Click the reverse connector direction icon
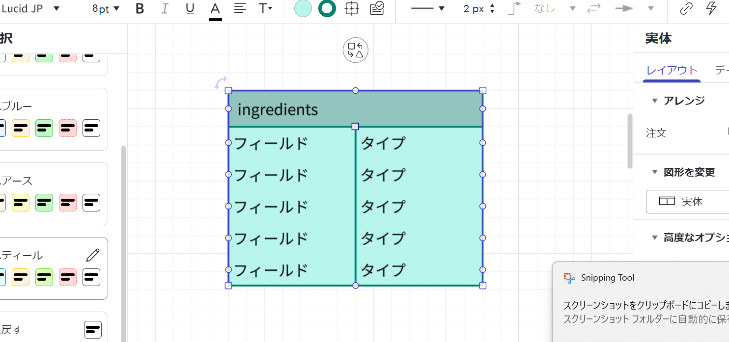 [593, 8]
